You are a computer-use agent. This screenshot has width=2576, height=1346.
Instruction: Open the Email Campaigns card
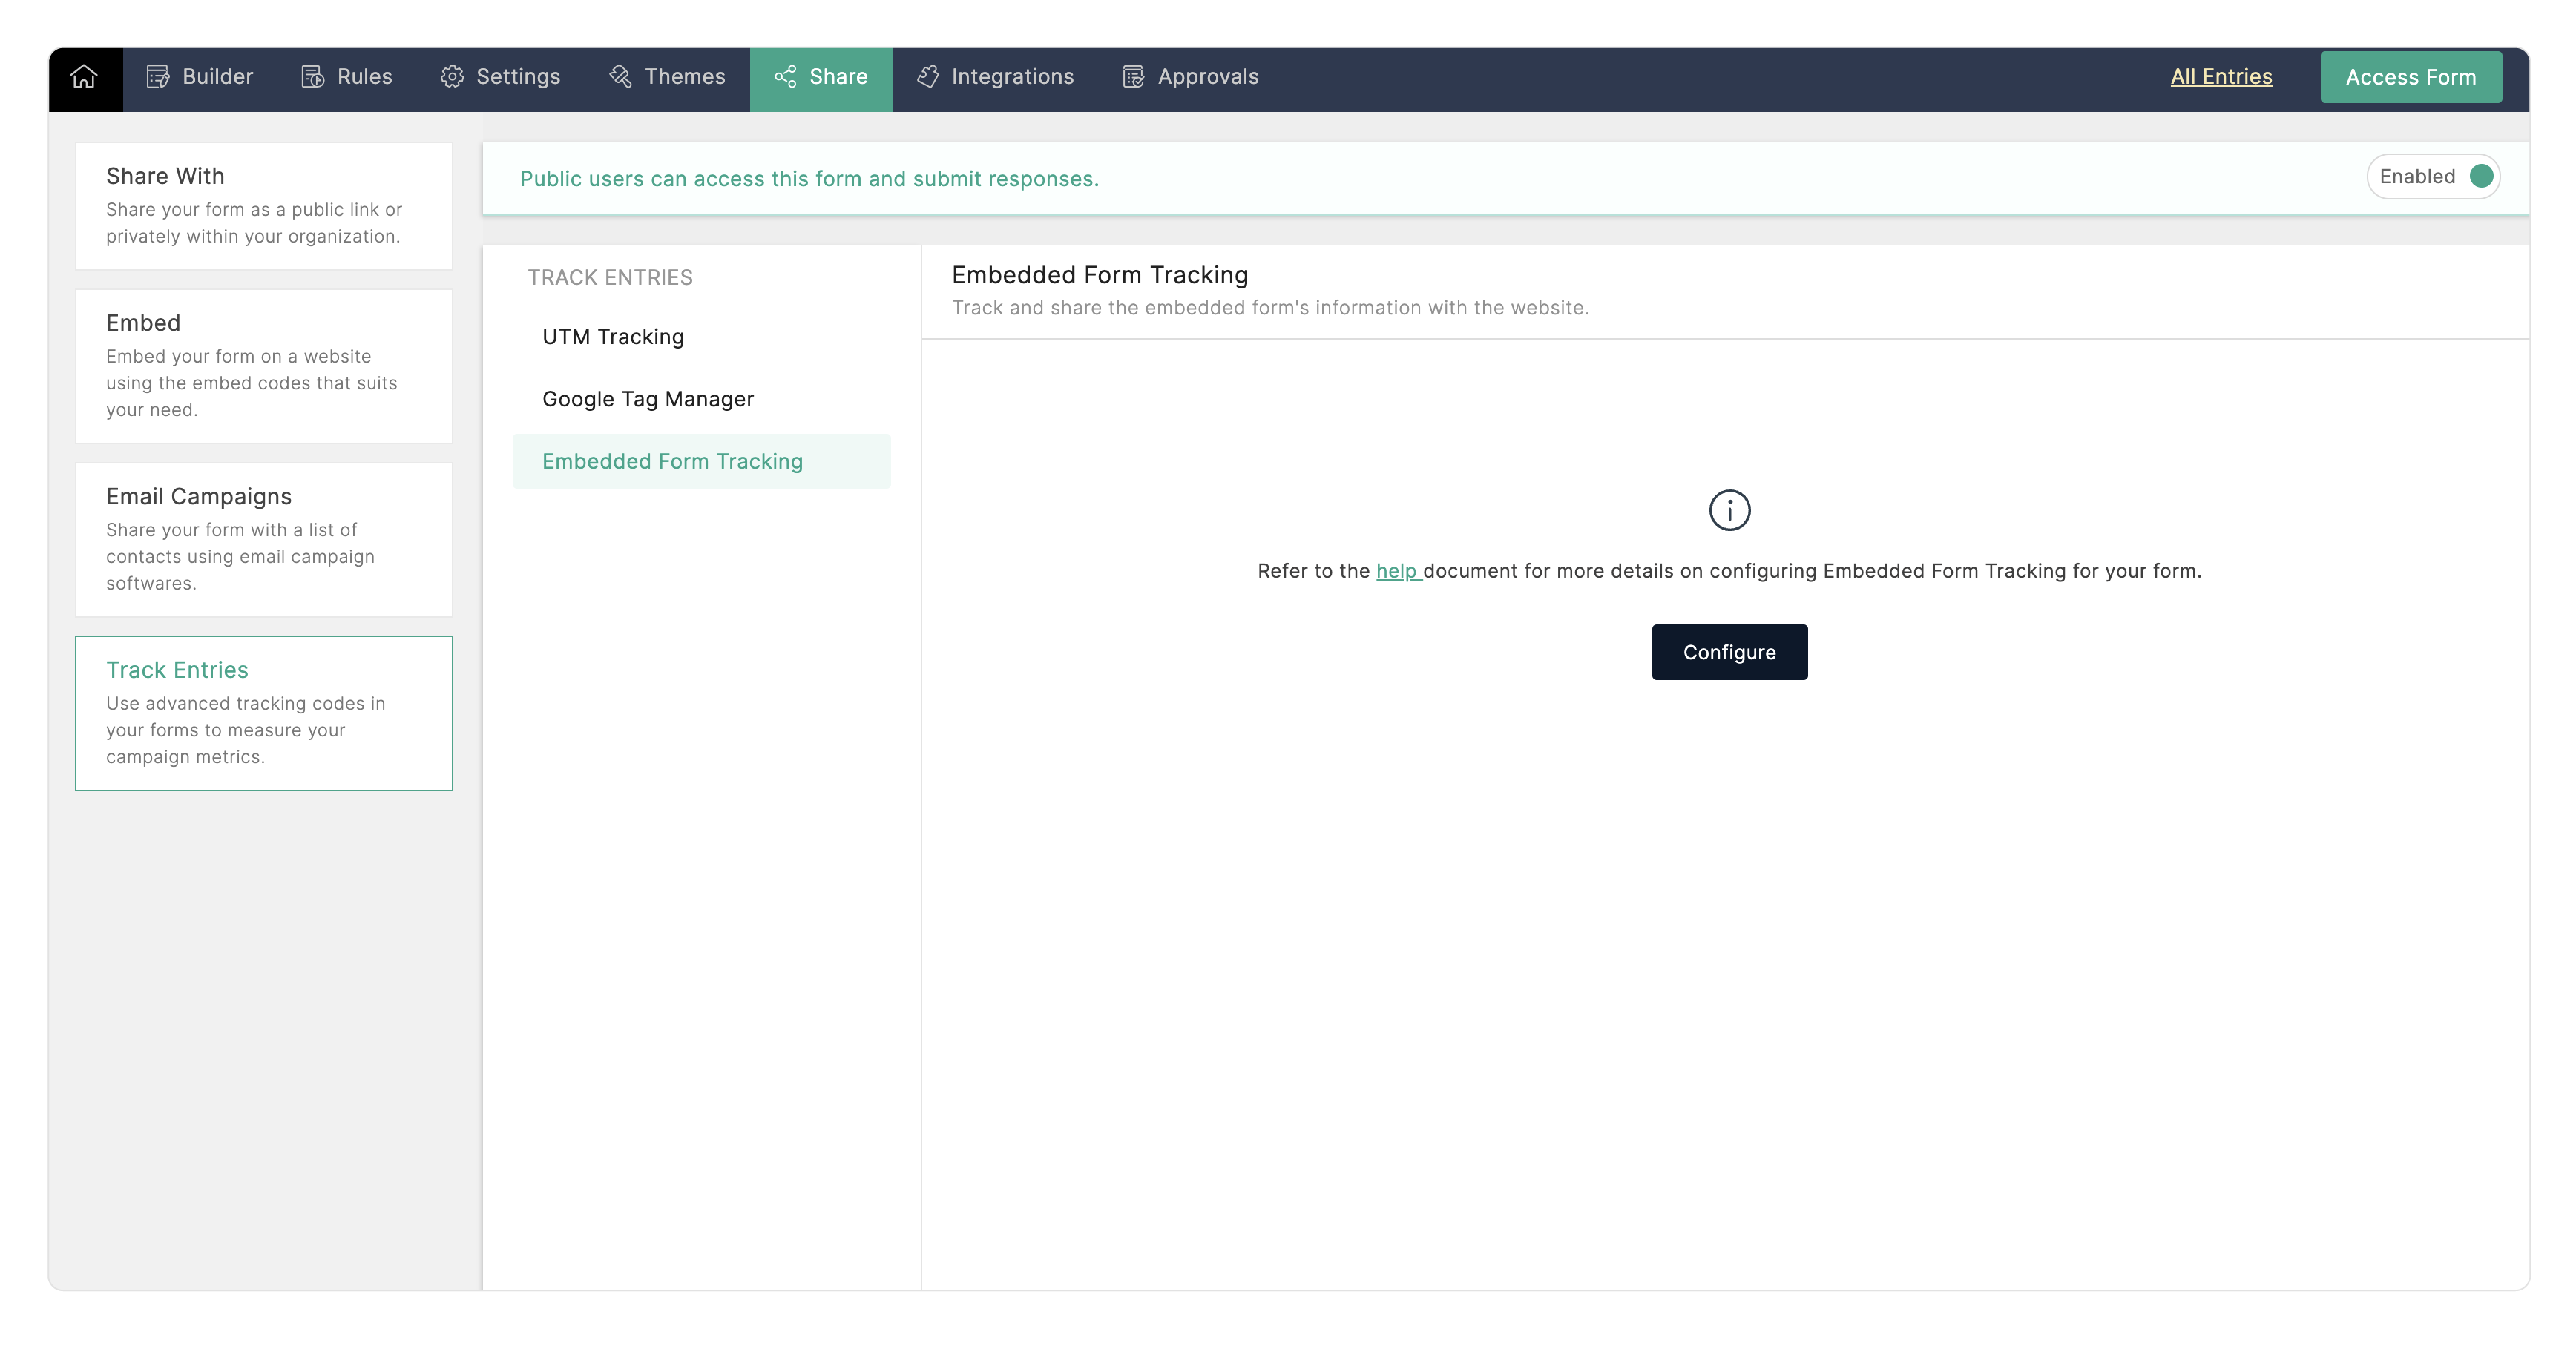click(x=264, y=540)
